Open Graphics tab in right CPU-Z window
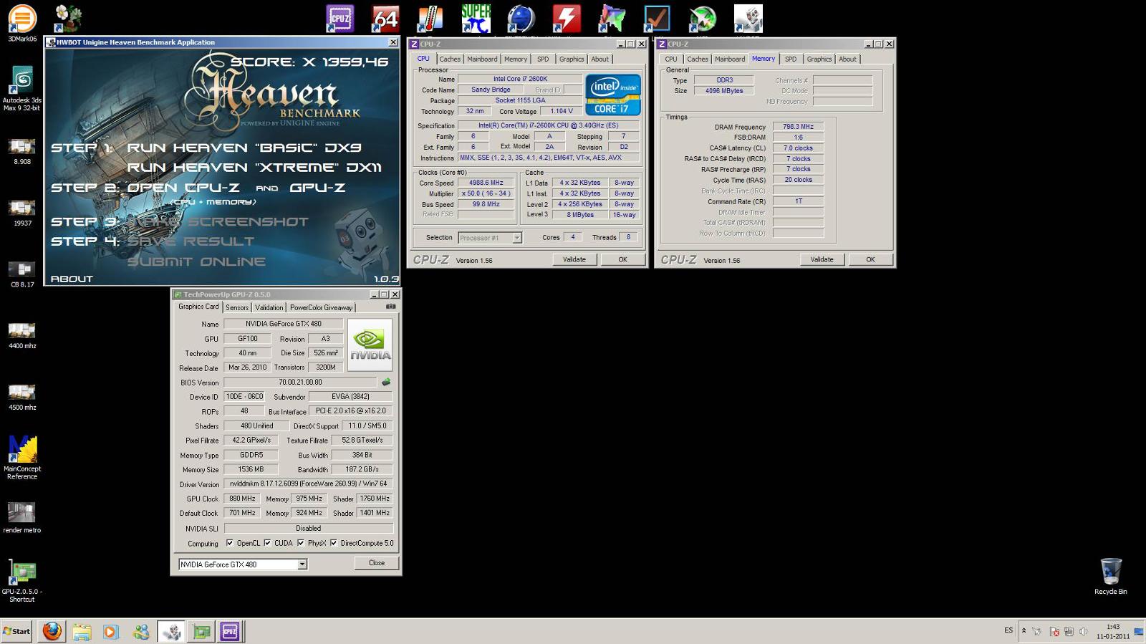The width and height of the screenshot is (1146, 644). point(819,59)
